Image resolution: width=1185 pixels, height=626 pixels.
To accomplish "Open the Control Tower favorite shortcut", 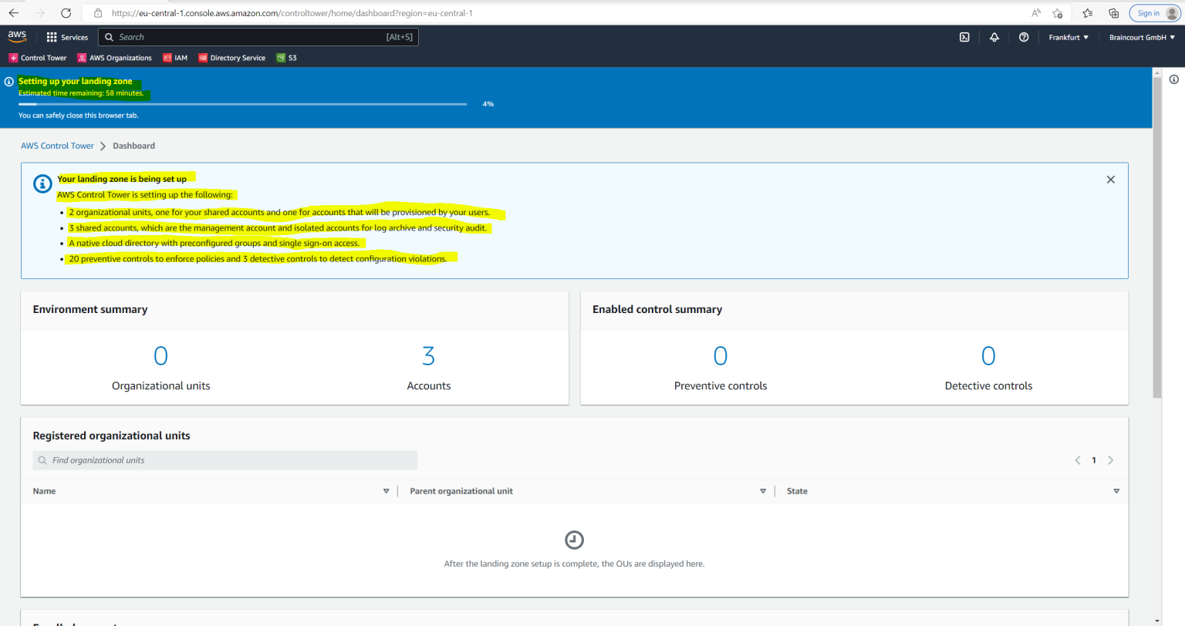I will pyautogui.click(x=37, y=57).
